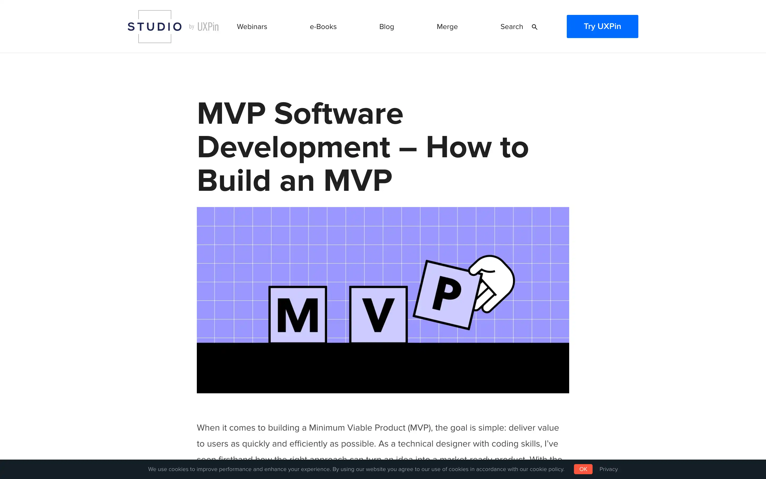The image size is (766, 479).
Task: Click the UXPin wordmark beside STUDIO
Action: coord(208,27)
